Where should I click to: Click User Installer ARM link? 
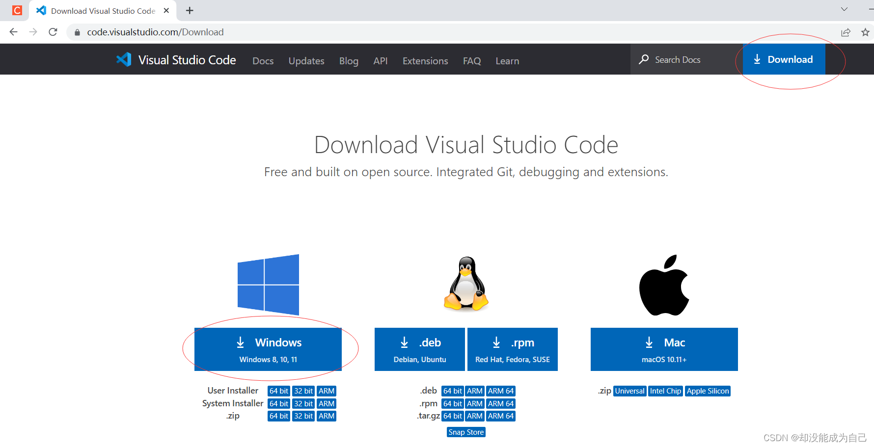tap(327, 391)
